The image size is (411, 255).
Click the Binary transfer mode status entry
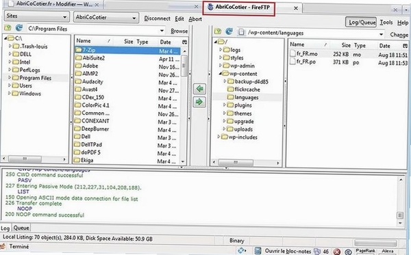tap(237, 241)
